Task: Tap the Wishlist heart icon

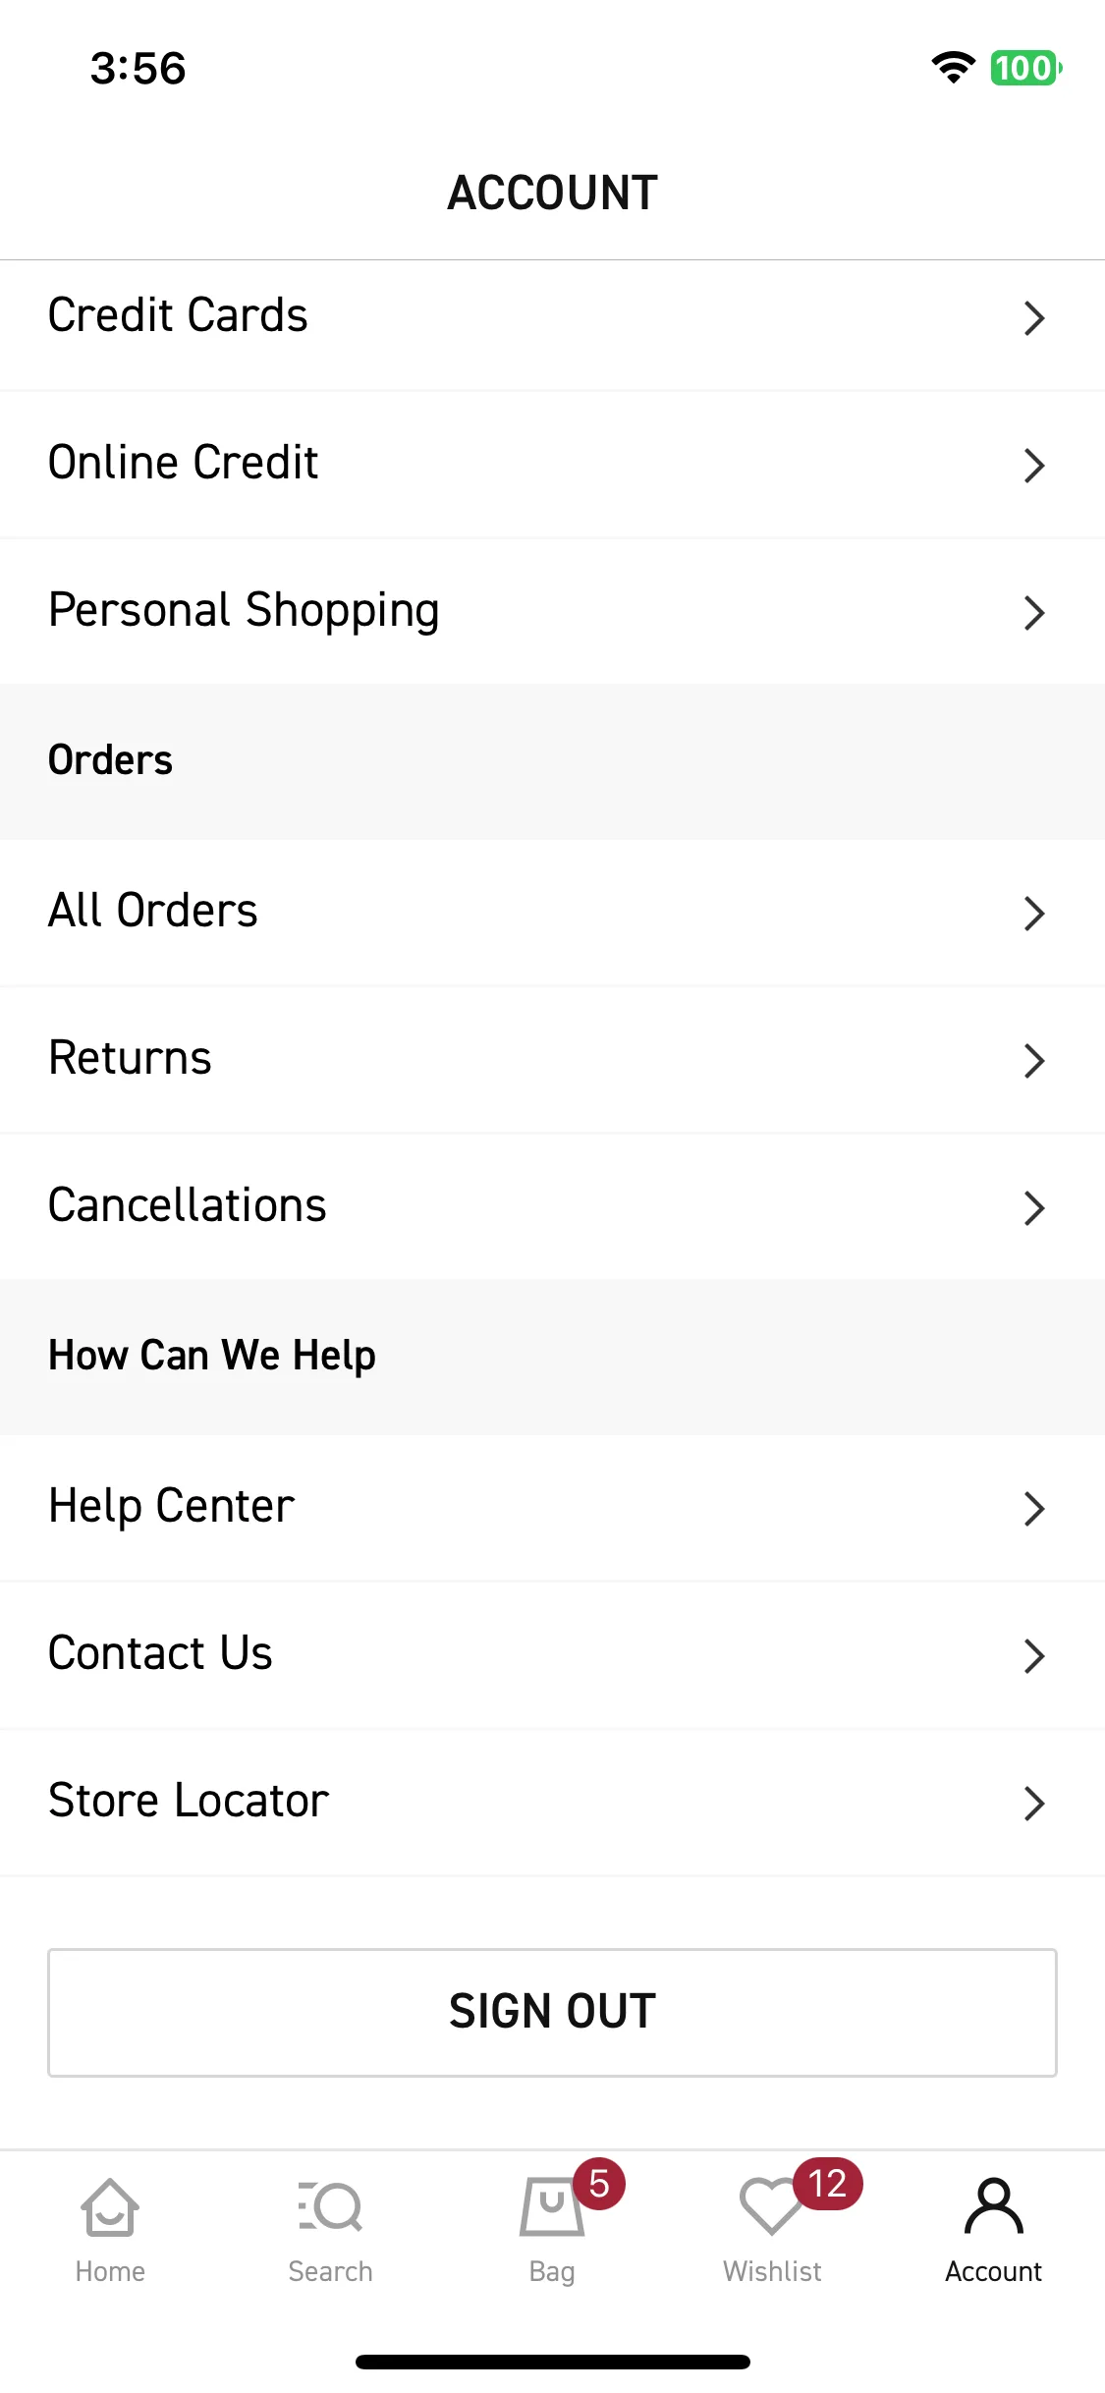Action: point(771,2207)
